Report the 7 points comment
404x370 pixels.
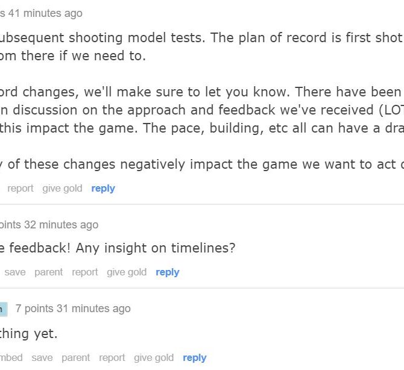point(112,358)
